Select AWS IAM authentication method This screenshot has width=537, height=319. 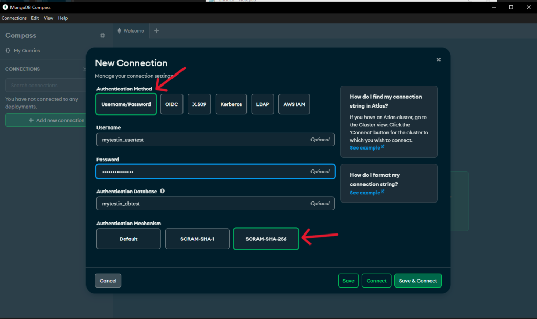point(294,104)
